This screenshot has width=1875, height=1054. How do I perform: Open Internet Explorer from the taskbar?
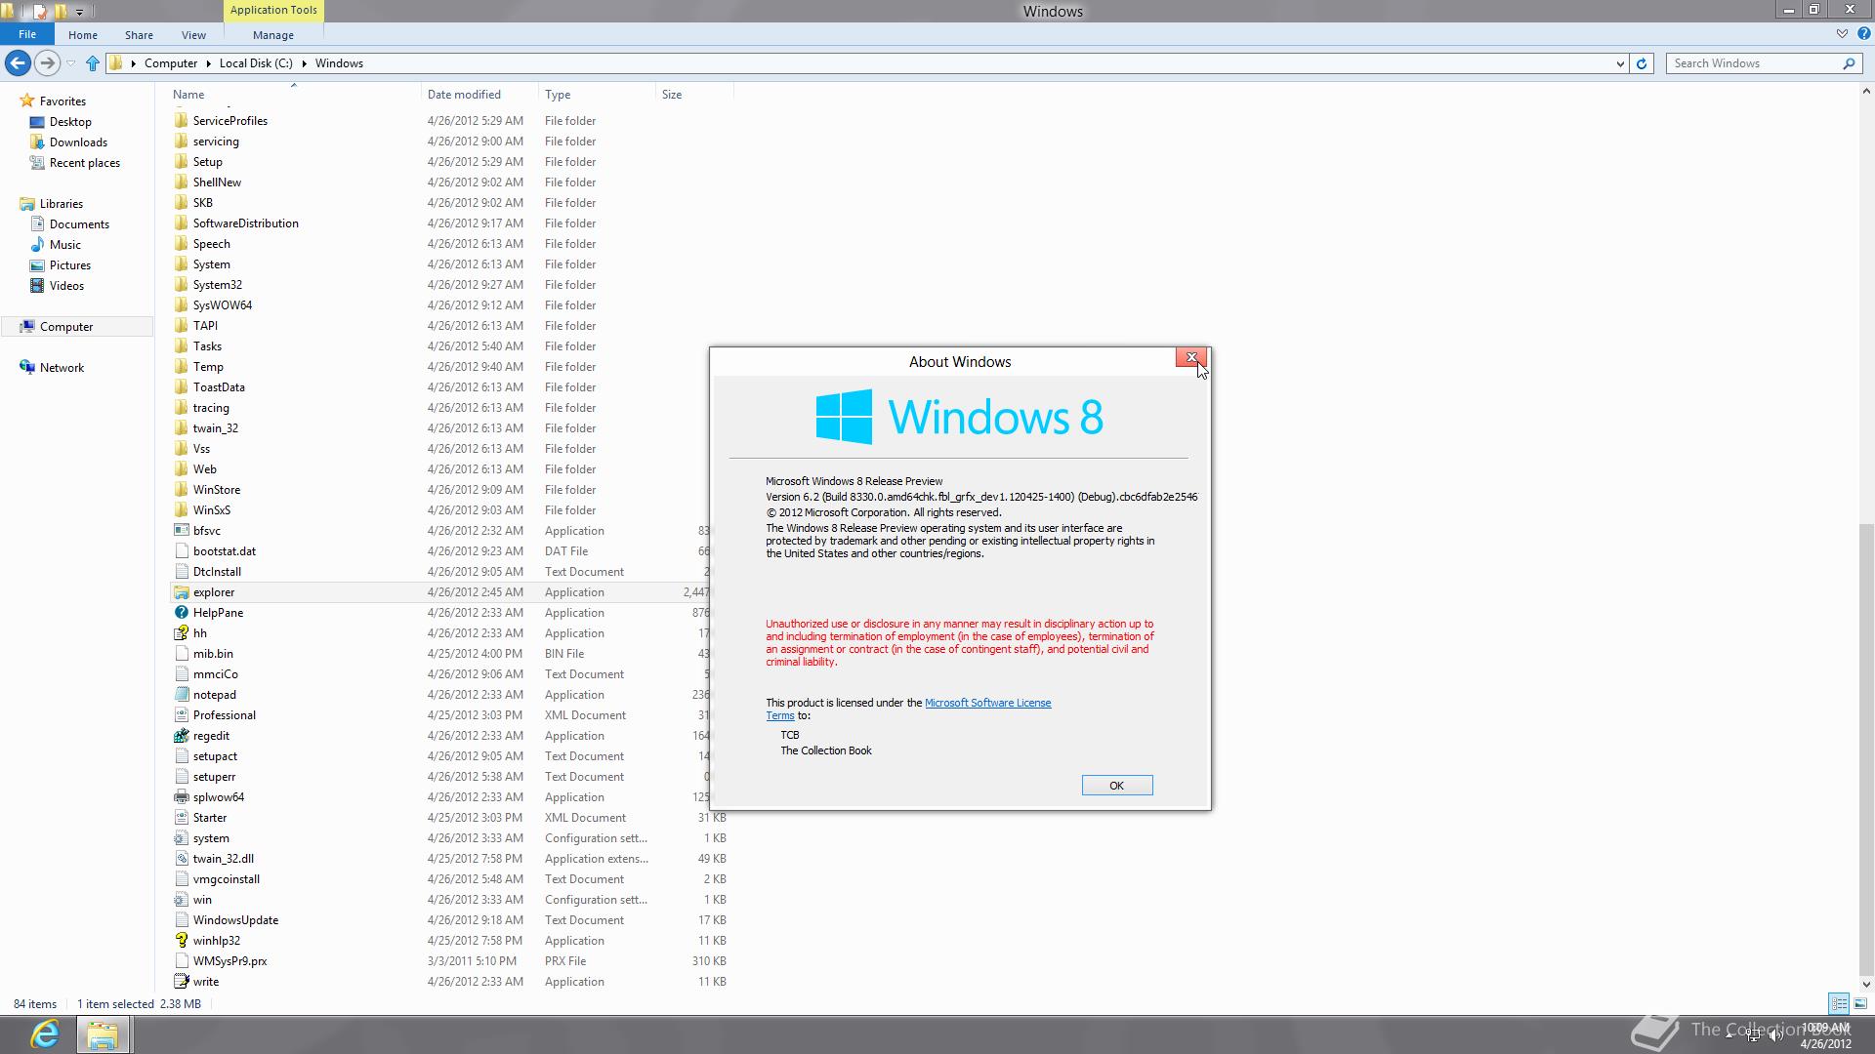45,1034
